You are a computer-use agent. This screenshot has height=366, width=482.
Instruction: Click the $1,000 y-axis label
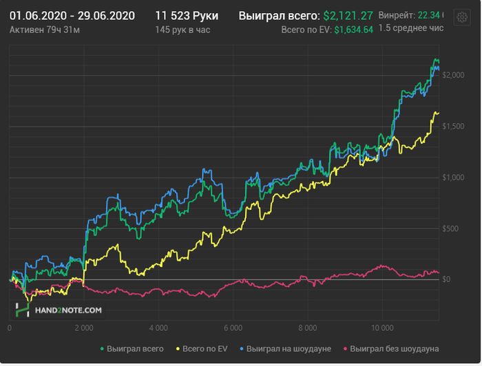click(x=453, y=177)
